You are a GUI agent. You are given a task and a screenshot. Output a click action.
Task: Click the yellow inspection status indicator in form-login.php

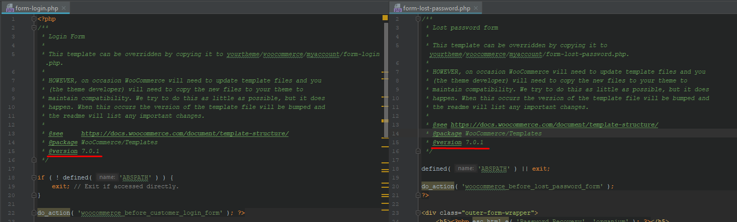[x=385, y=18]
